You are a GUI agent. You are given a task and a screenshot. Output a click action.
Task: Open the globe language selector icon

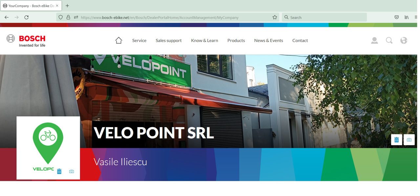coord(404,40)
